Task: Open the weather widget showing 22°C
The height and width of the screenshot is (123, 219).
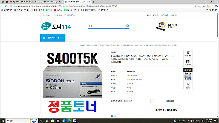Action: click(179, 121)
